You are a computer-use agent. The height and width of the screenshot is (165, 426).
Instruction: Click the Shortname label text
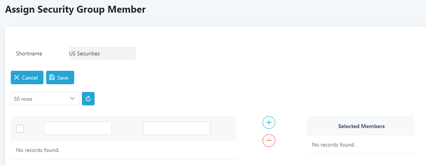click(x=29, y=54)
